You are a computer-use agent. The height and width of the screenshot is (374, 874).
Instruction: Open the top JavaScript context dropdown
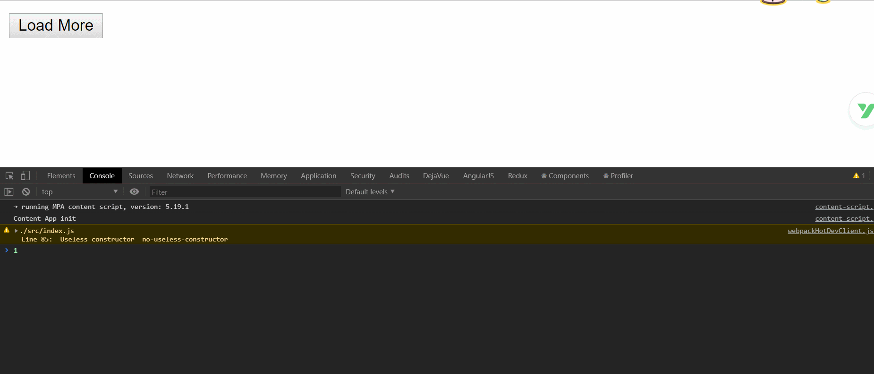click(x=79, y=192)
